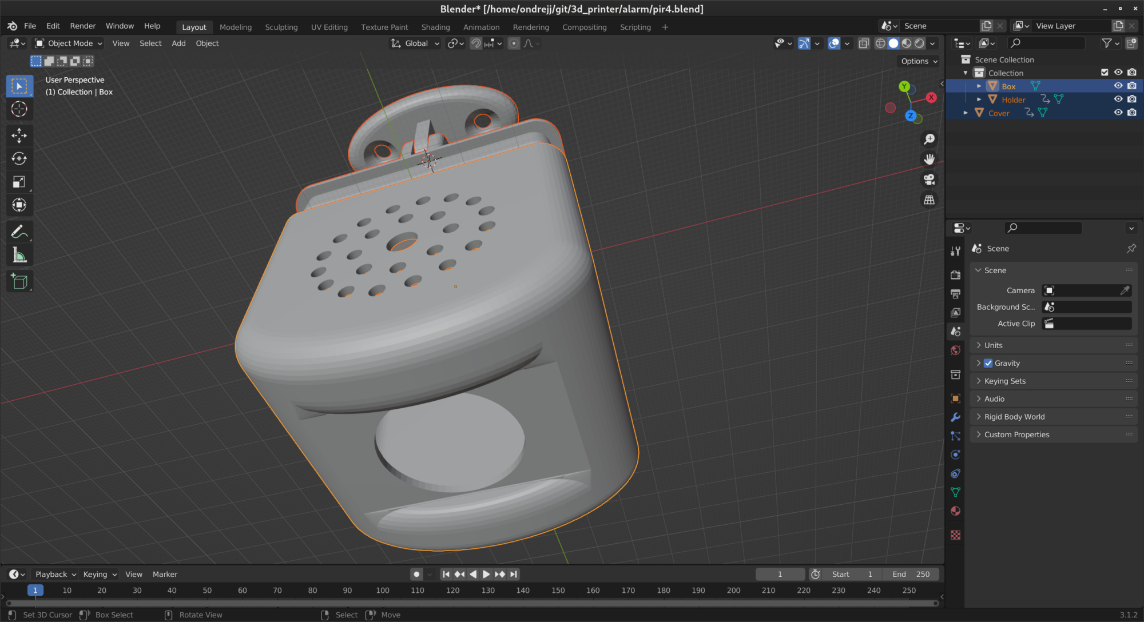Open the Render menu
Screen dimensions: 1144x622
(x=83, y=26)
